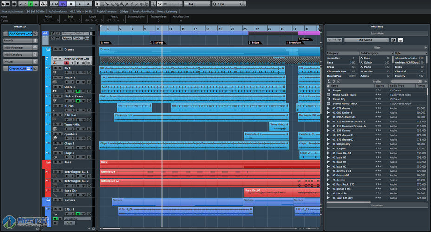This screenshot has height=232, width=431.
Task: Toggle global Mute M button in toolbar
Action: click(x=20, y=4)
